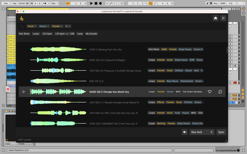247x154 pixels.
Task: Open the key selector showing C
Action: click(x=211, y=132)
